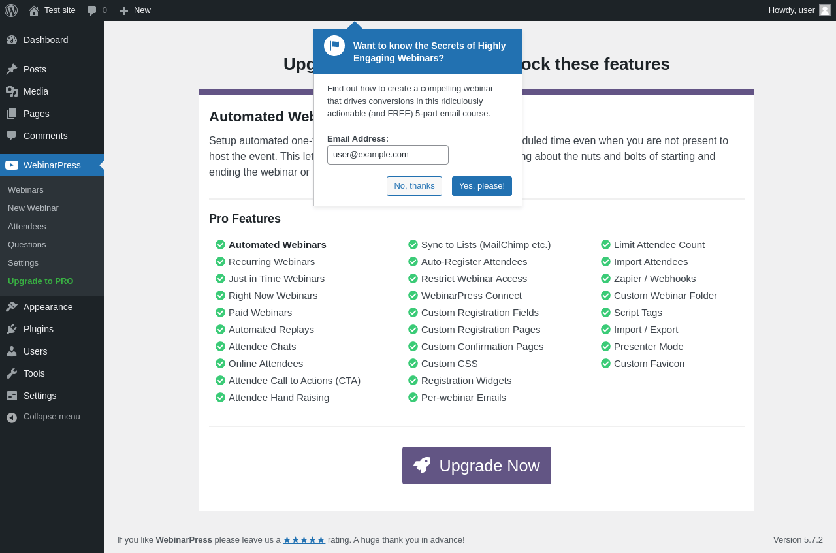Click the rocket icon on Upgrade Now
836x553 pixels.
coord(422,465)
